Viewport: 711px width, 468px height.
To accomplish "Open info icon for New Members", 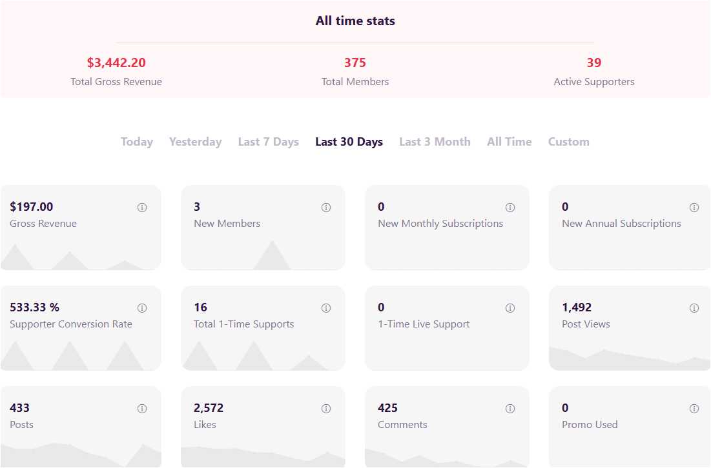I will [x=326, y=208].
